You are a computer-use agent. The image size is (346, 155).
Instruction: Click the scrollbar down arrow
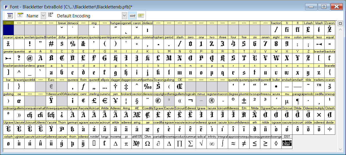340,149
